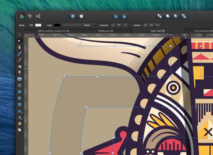Select the Artistic Text tool
The width and height of the screenshot is (213, 155).
20,117
